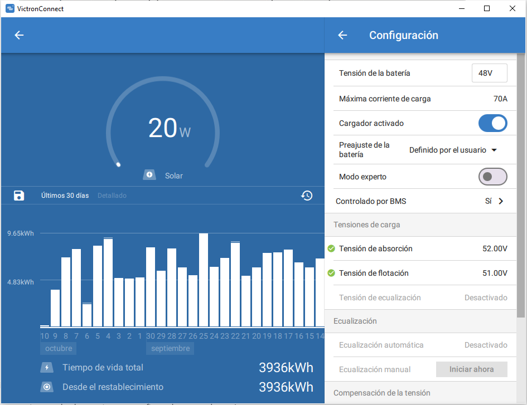Click the green check next to Tensión de absorción

coord(331,248)
